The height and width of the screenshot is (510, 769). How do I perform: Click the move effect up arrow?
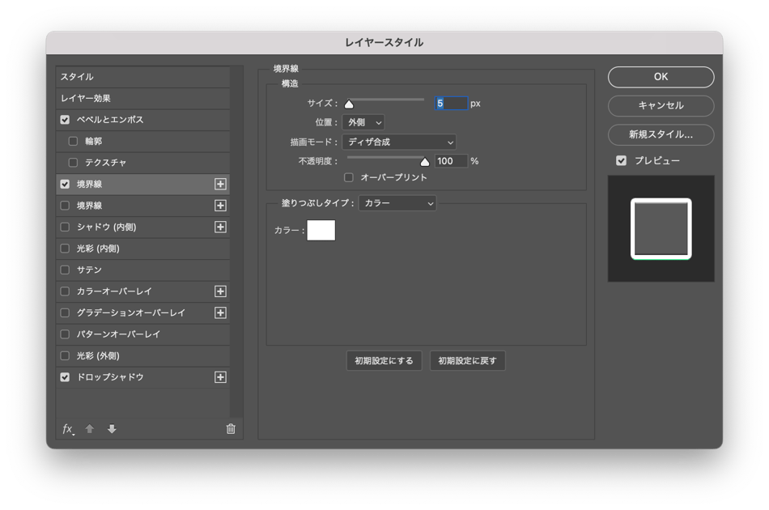90,429
